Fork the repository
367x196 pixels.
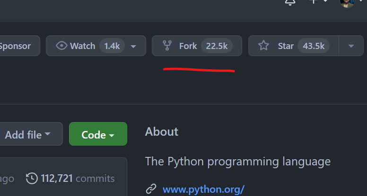197,46
